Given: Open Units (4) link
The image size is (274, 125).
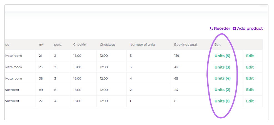Looking at the screenshot, I should 222,78.
